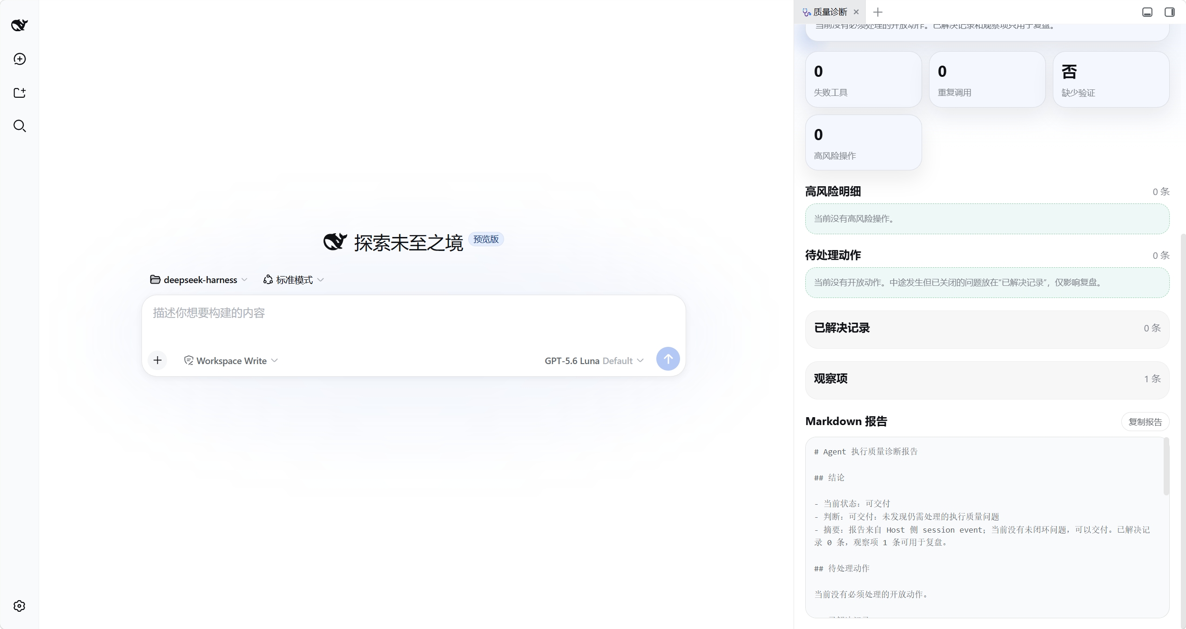Click the '## 待处理动作' line in the report

[842, 568]
